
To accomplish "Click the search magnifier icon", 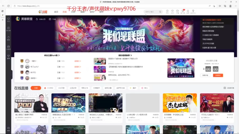I will tap(160, 12).
